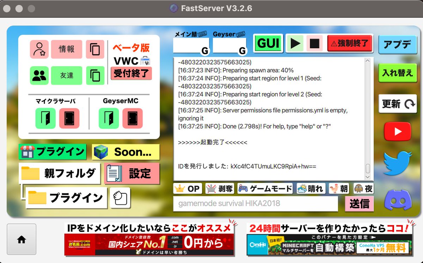423x263 pixels.
Task: Click the home icon at bottom left
Action: tap(21, 239)
